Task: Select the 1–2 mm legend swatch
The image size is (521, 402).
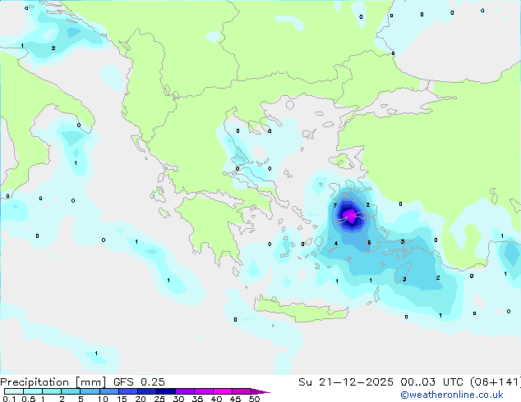Action: coord(52,391)
